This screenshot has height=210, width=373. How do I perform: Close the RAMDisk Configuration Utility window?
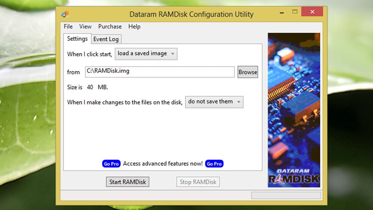point(312,12)
